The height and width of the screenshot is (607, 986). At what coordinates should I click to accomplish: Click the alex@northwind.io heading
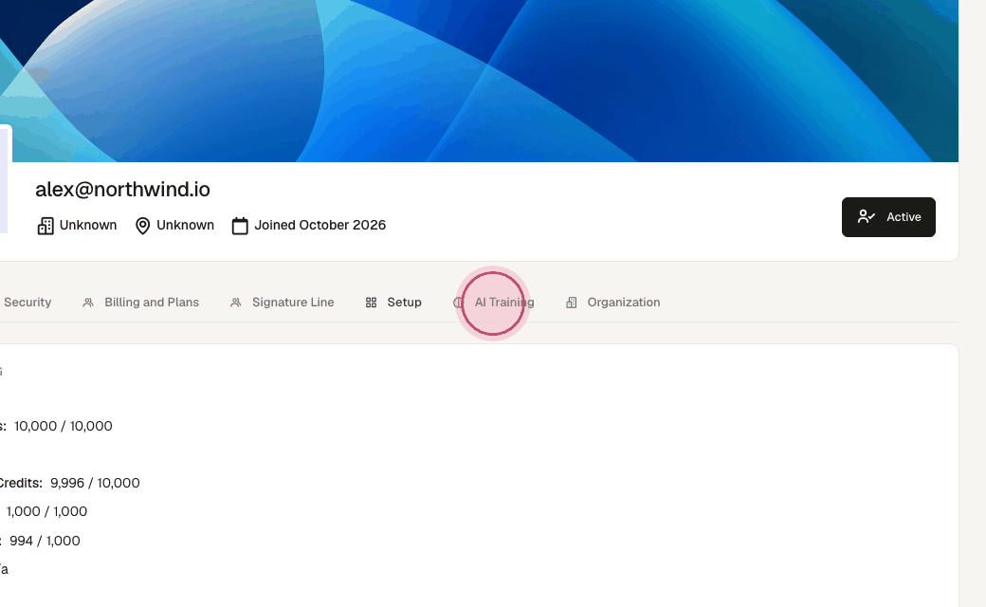point(122,190)
